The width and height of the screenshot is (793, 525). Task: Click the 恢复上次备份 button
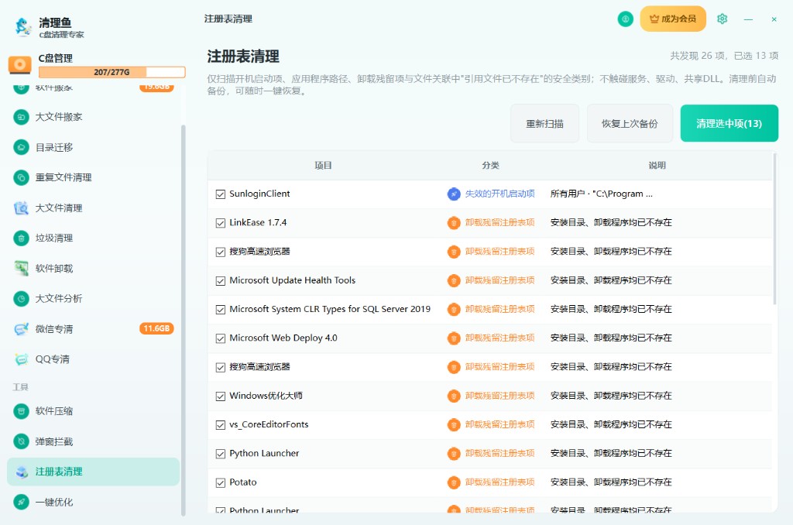point(630,123)
